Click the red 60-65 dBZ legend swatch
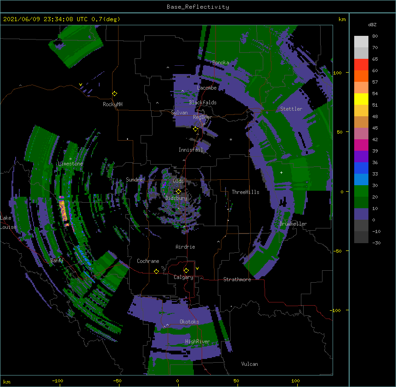The image size is (396, 387). [361, 65]
